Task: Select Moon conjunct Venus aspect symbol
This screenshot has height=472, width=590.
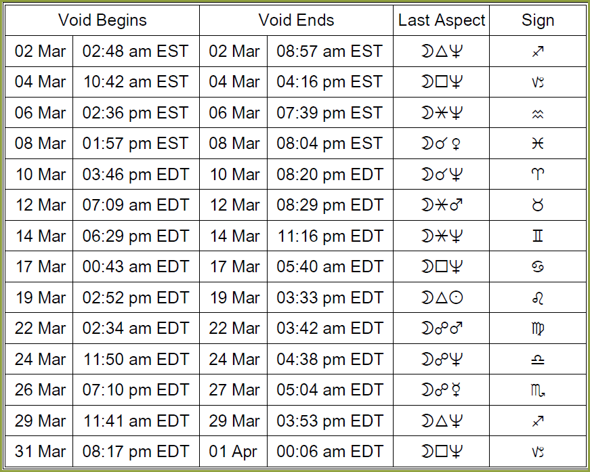Action: click(441, 144)
